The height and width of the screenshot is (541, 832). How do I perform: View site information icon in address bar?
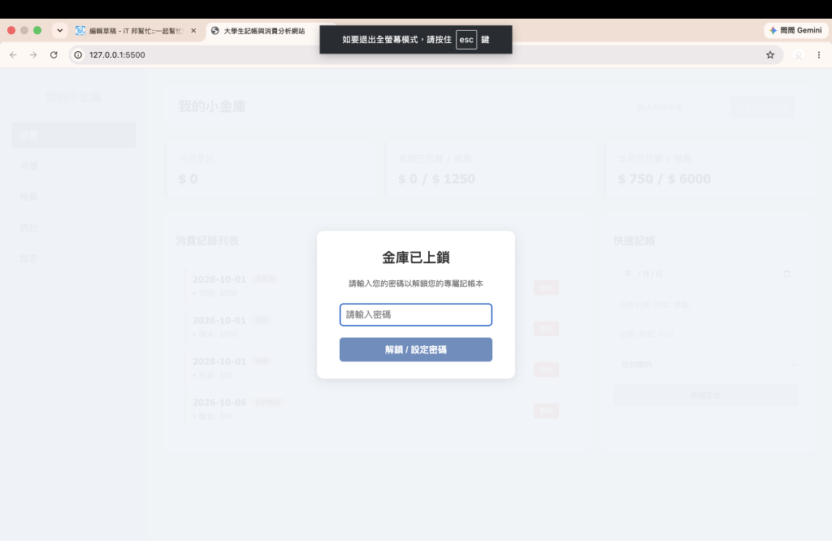[78, 54]
